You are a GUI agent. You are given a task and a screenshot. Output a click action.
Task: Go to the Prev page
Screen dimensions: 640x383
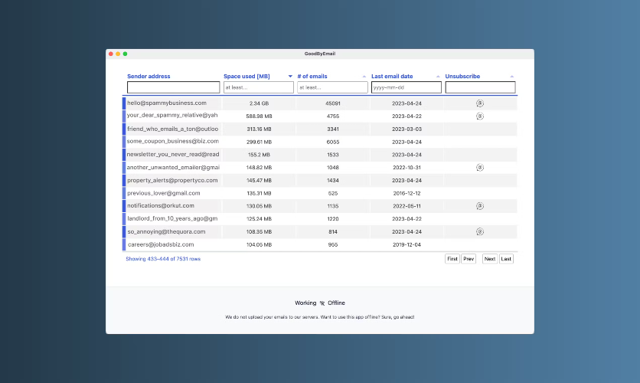(x=469, y=259)
